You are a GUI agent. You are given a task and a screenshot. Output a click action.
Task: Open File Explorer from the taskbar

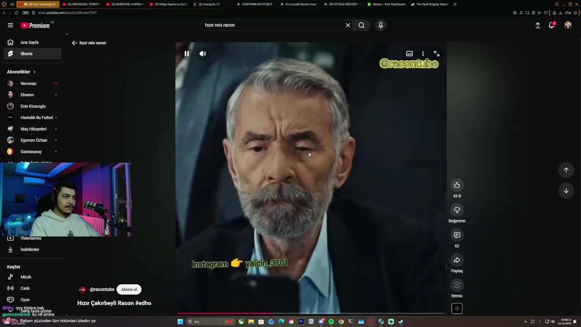[x=251, y=322]
